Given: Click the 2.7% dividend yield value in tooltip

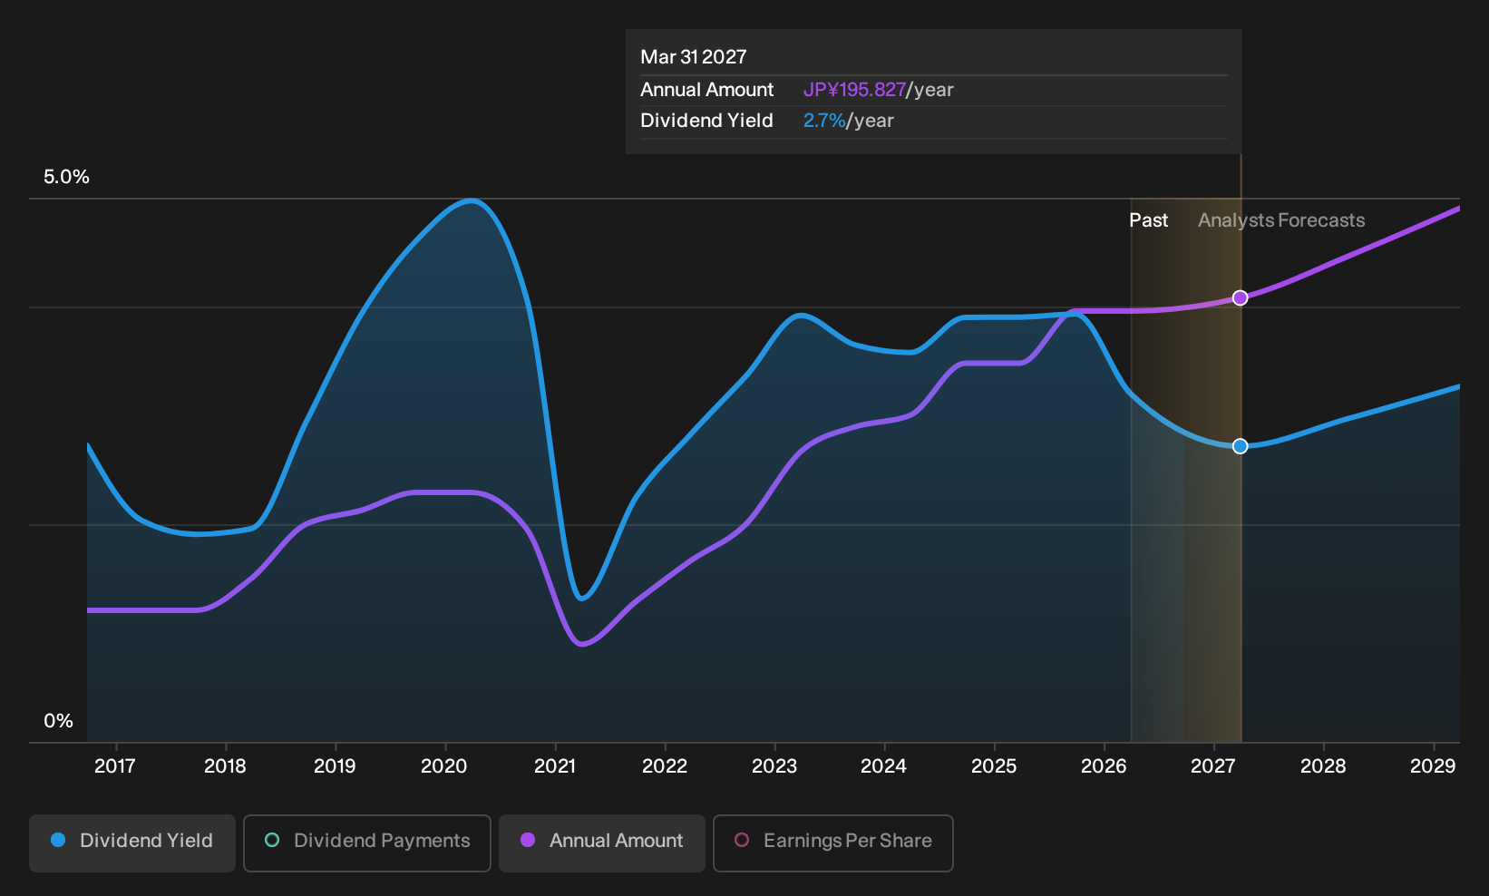Looking at the screenshot, I should click(824, 121).
